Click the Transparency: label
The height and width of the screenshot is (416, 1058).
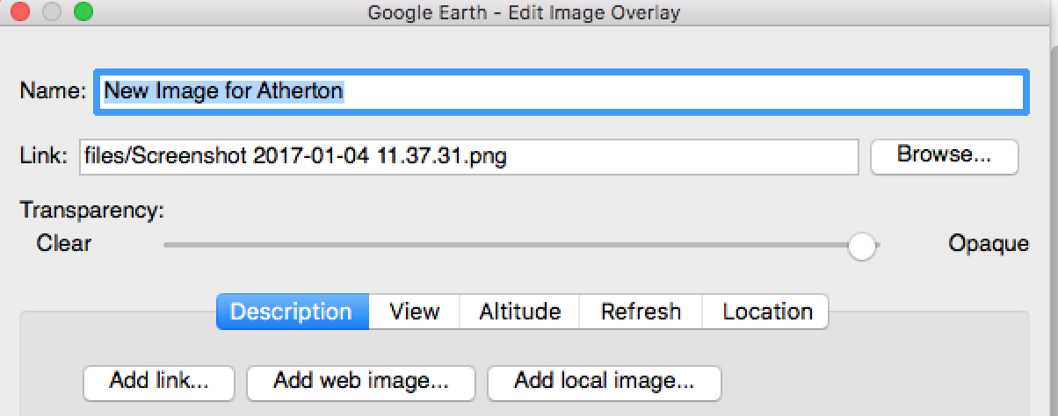click(92, 211)
